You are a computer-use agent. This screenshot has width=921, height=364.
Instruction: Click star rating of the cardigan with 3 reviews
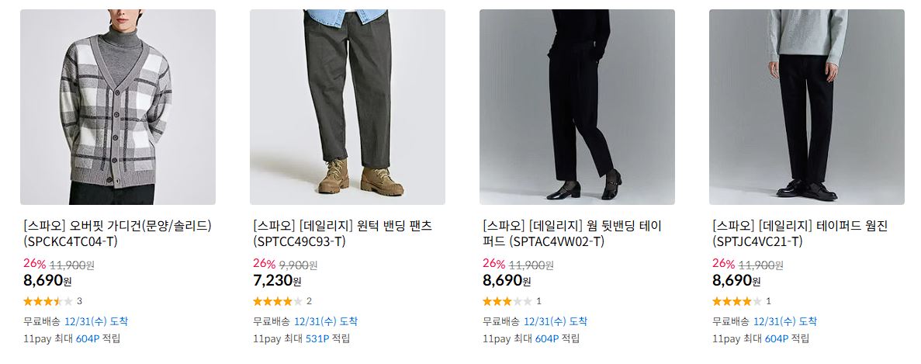tap(48, 301)
